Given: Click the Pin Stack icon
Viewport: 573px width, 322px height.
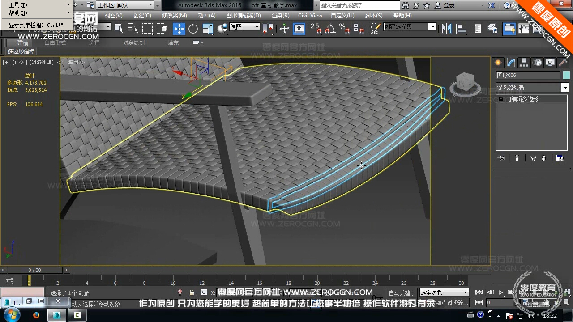Looking at the screenshot, I should 501,158.
